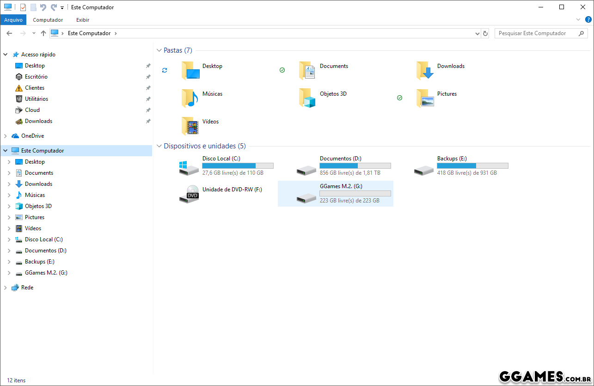This screenshot has height=386, width=594.
Task: Open Clientes in quick access sidebar
Action: click(35, 88)
